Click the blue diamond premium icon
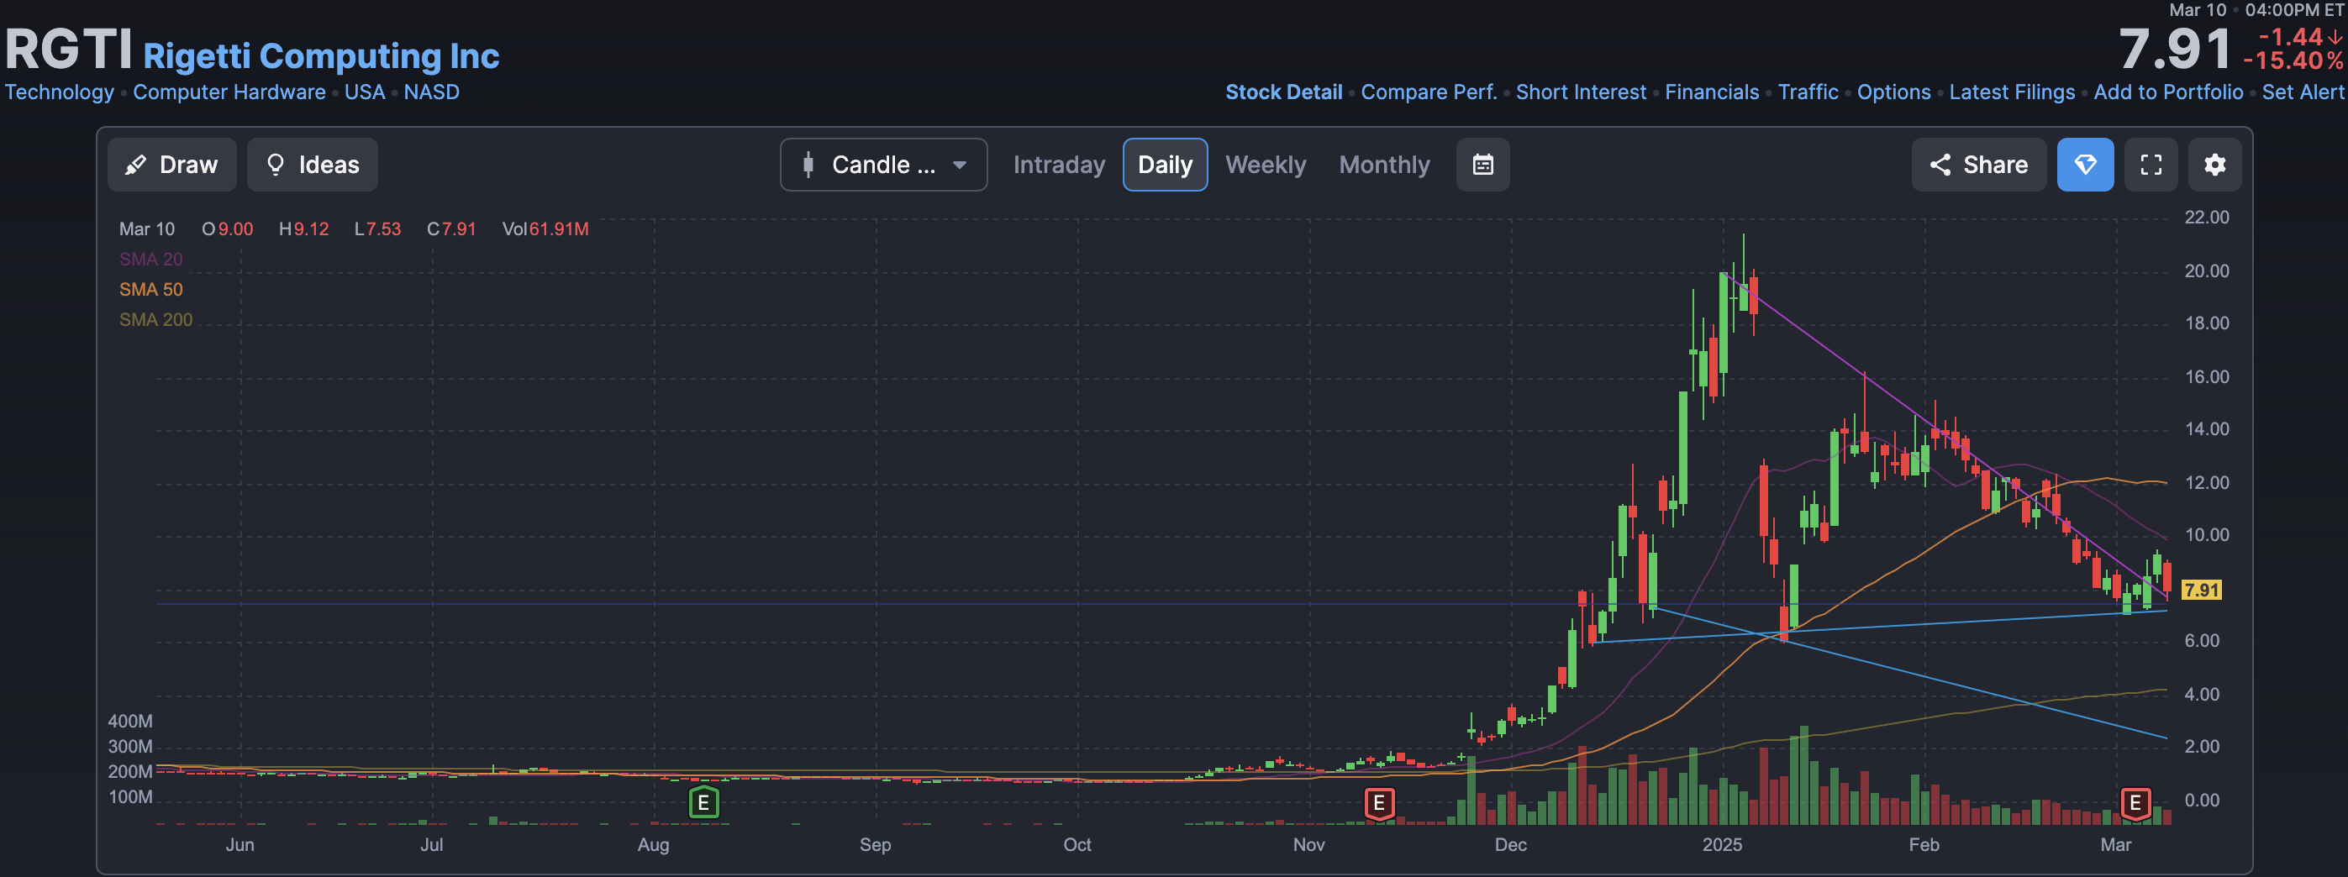Viewport: 2348px width, 877px height. click(2085, 165)
